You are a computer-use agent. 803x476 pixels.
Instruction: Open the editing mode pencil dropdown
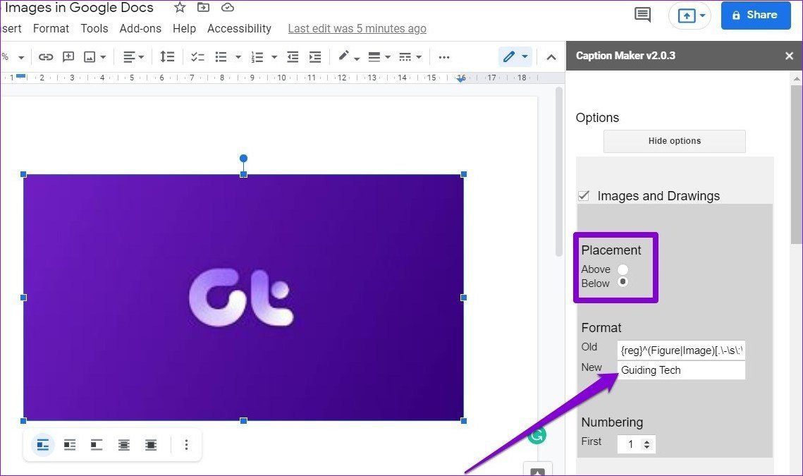coord(515,57)
